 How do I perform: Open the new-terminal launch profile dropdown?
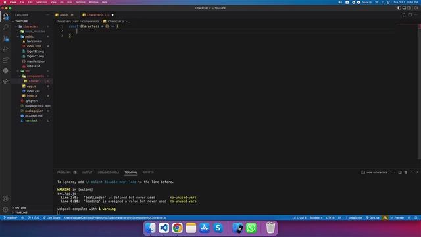(x=395, y=172)
